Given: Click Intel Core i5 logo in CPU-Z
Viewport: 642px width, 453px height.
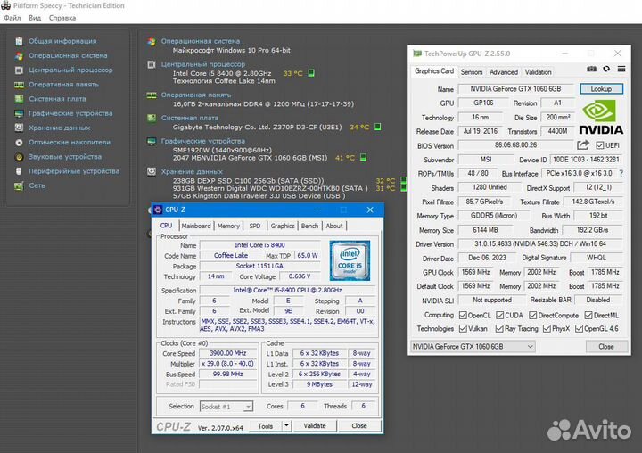Looking at the screenshot, I should click(x=350, y=260).
